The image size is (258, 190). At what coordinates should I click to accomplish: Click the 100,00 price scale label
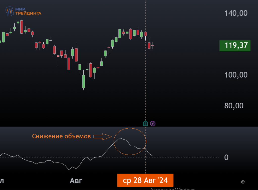pos(236,75)
